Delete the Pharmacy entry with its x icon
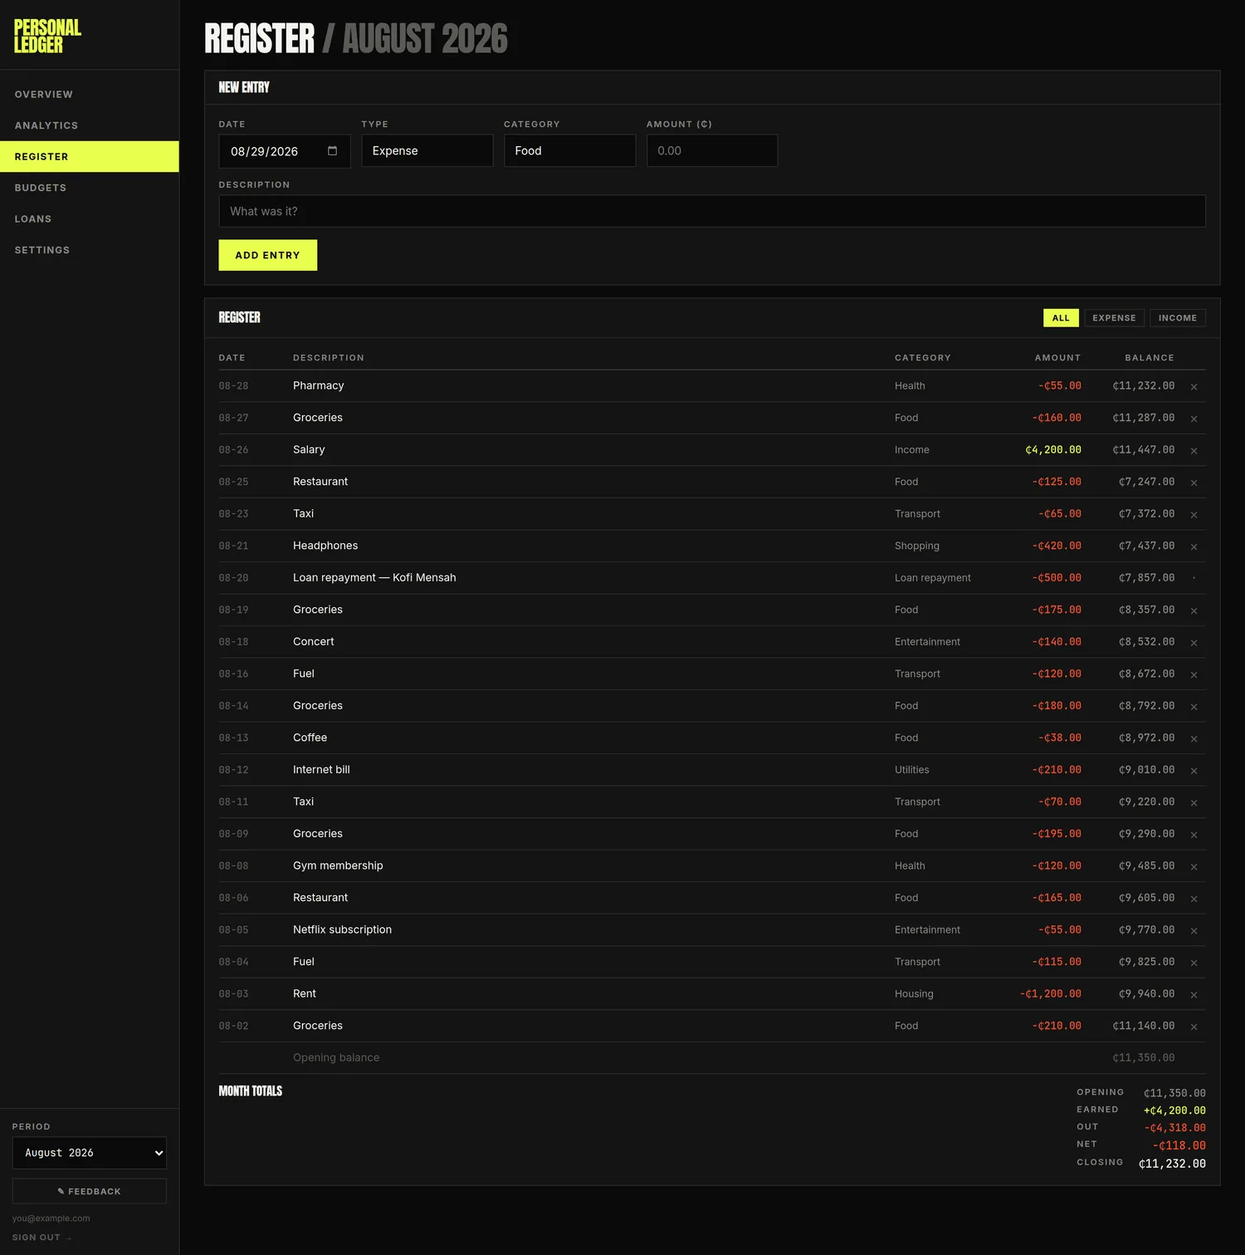1245x1255 pixels. click(1194, 387)
